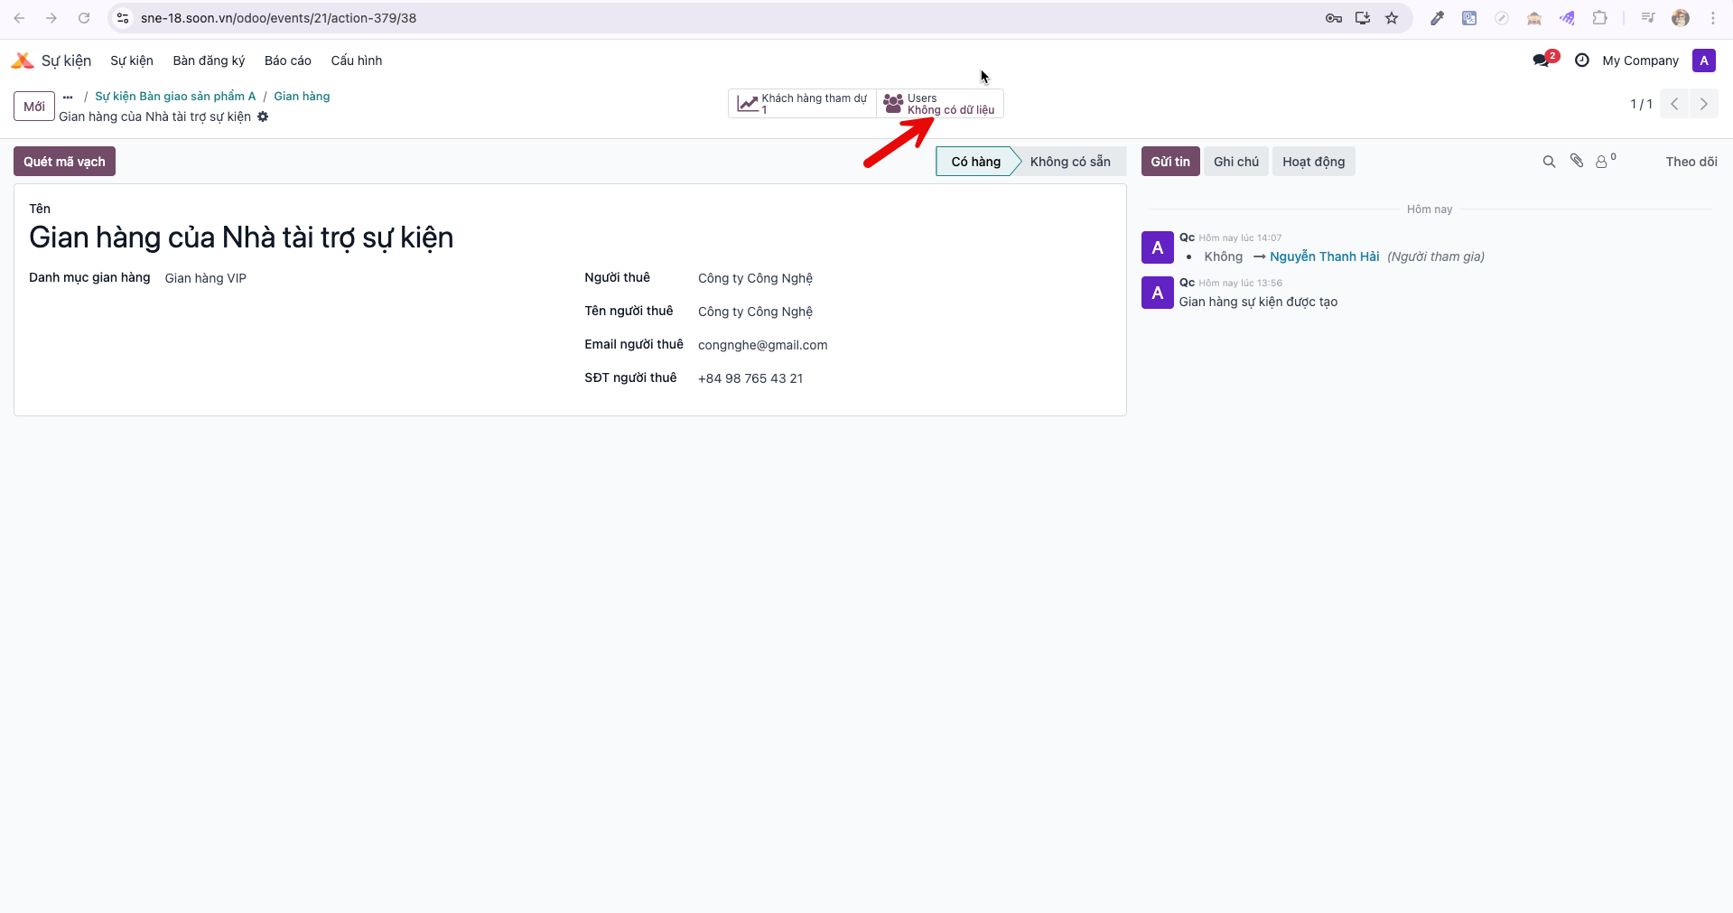Click Người thuê field Công ty Công Nghệ

(x=755, y=278)
